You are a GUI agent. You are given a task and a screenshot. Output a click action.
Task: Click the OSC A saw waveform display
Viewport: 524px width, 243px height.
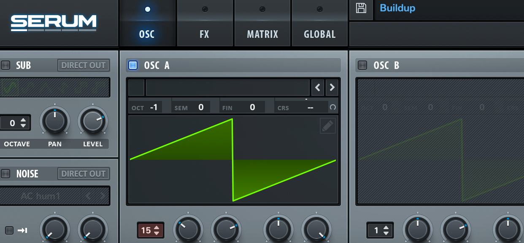[x=233, y=160]
